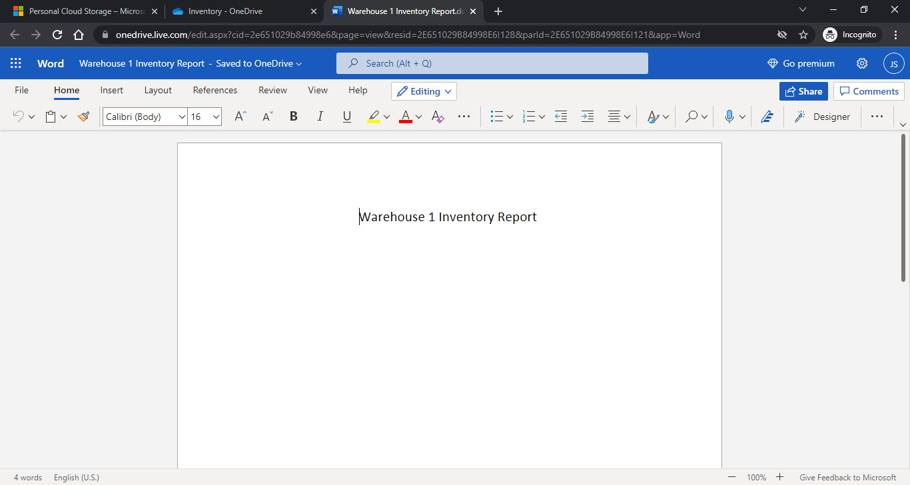Open the Comments pane button

click(869, 91)
